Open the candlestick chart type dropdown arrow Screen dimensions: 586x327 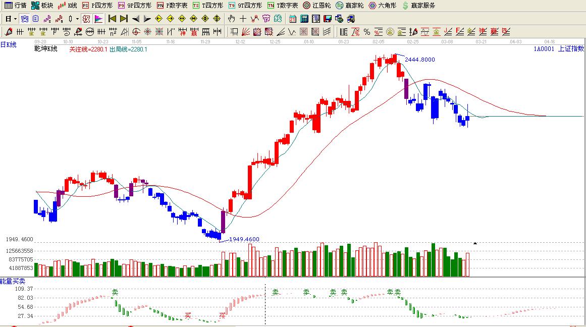click(77, 19)
